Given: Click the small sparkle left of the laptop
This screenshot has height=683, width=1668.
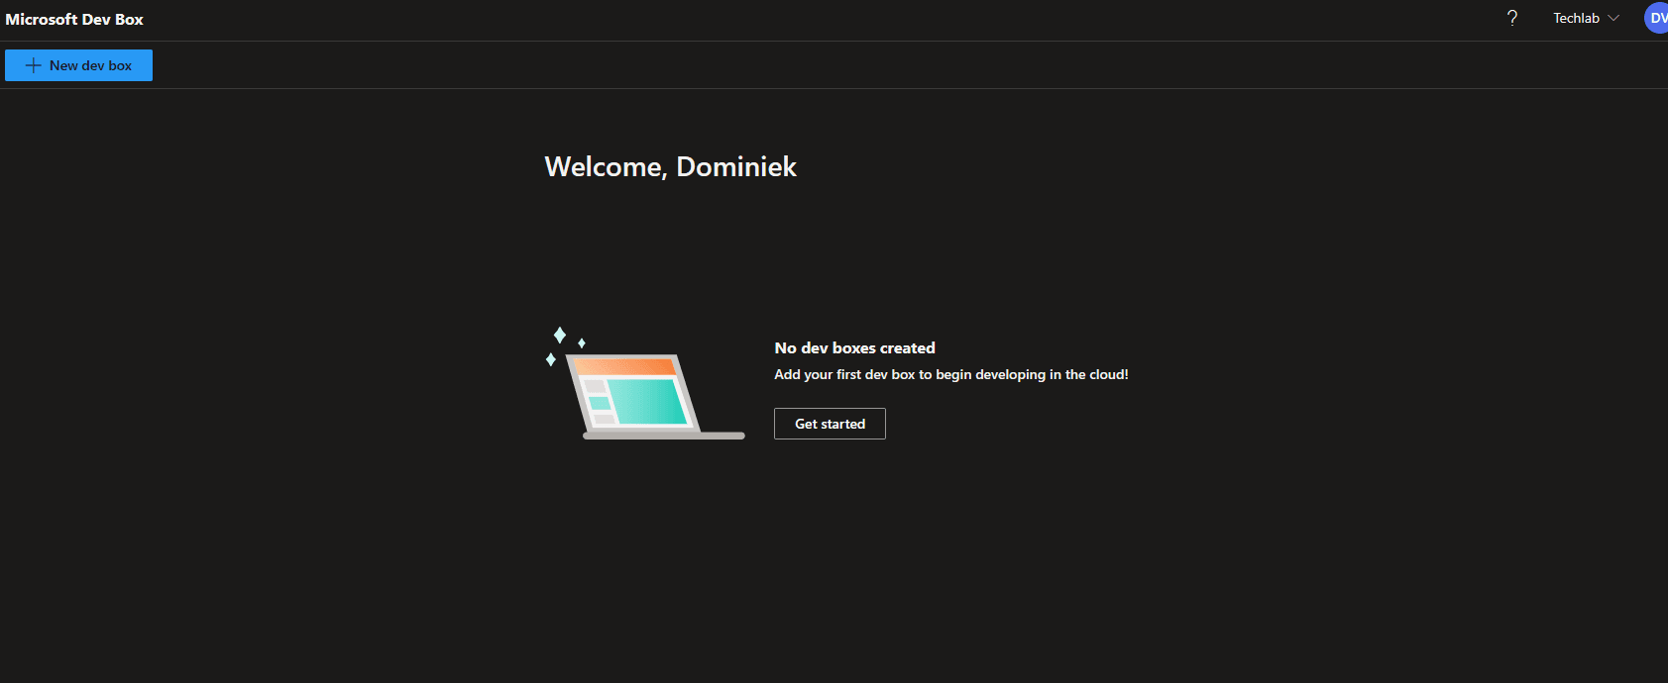Looking at the screenshot, I should tap(551, 359).
